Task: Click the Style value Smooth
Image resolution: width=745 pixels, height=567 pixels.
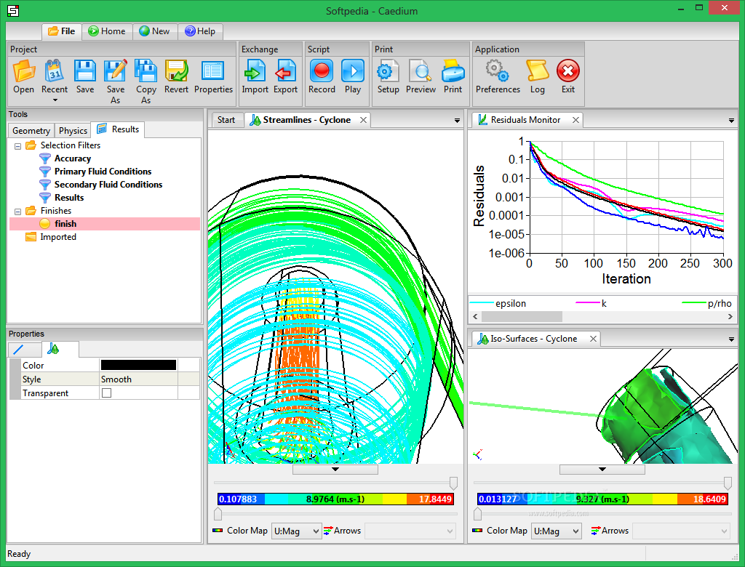Action: [116, 379]
